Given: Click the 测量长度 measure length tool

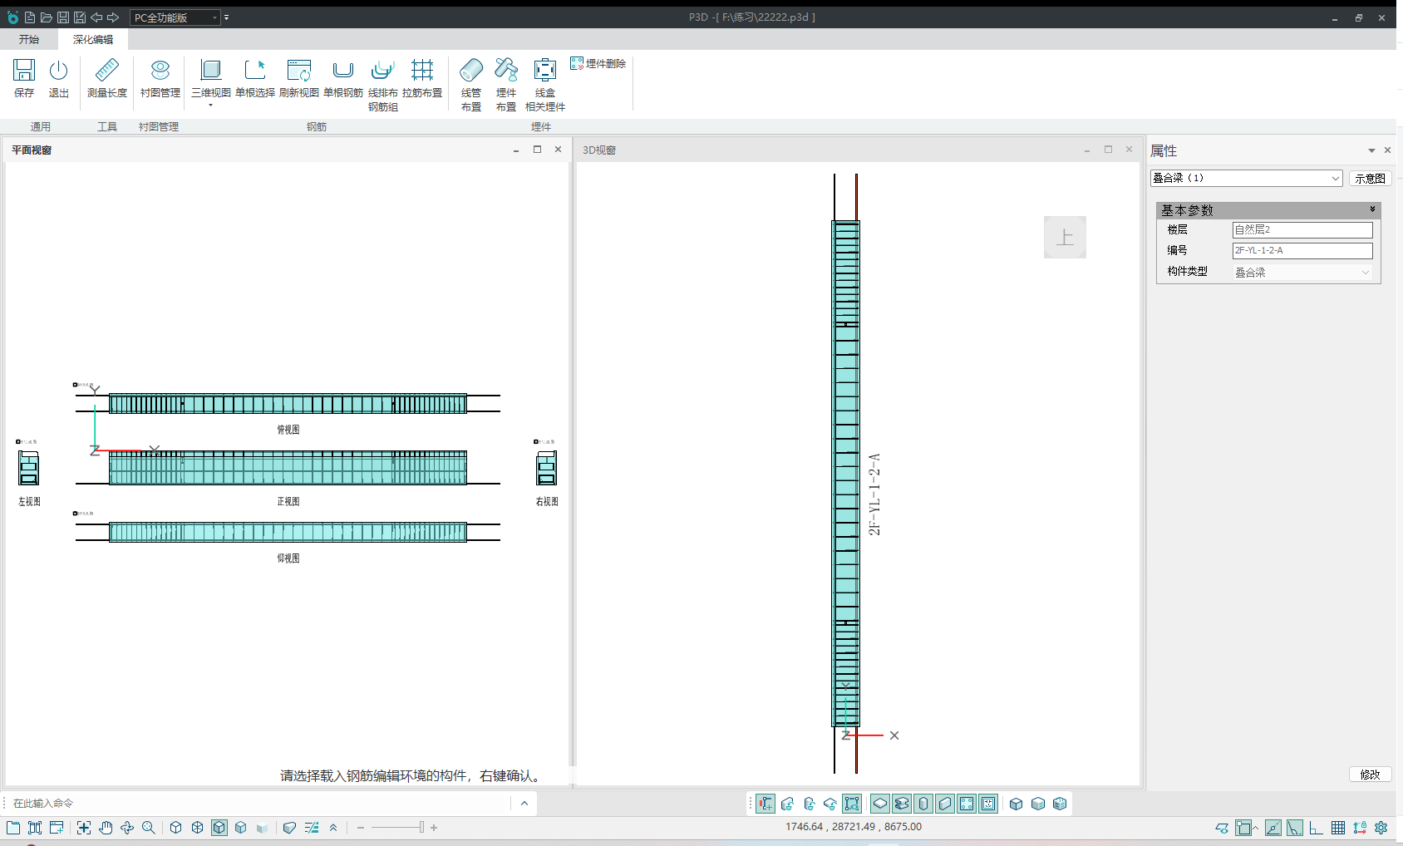Looking at the screenshot, I should tap(107, 78).
